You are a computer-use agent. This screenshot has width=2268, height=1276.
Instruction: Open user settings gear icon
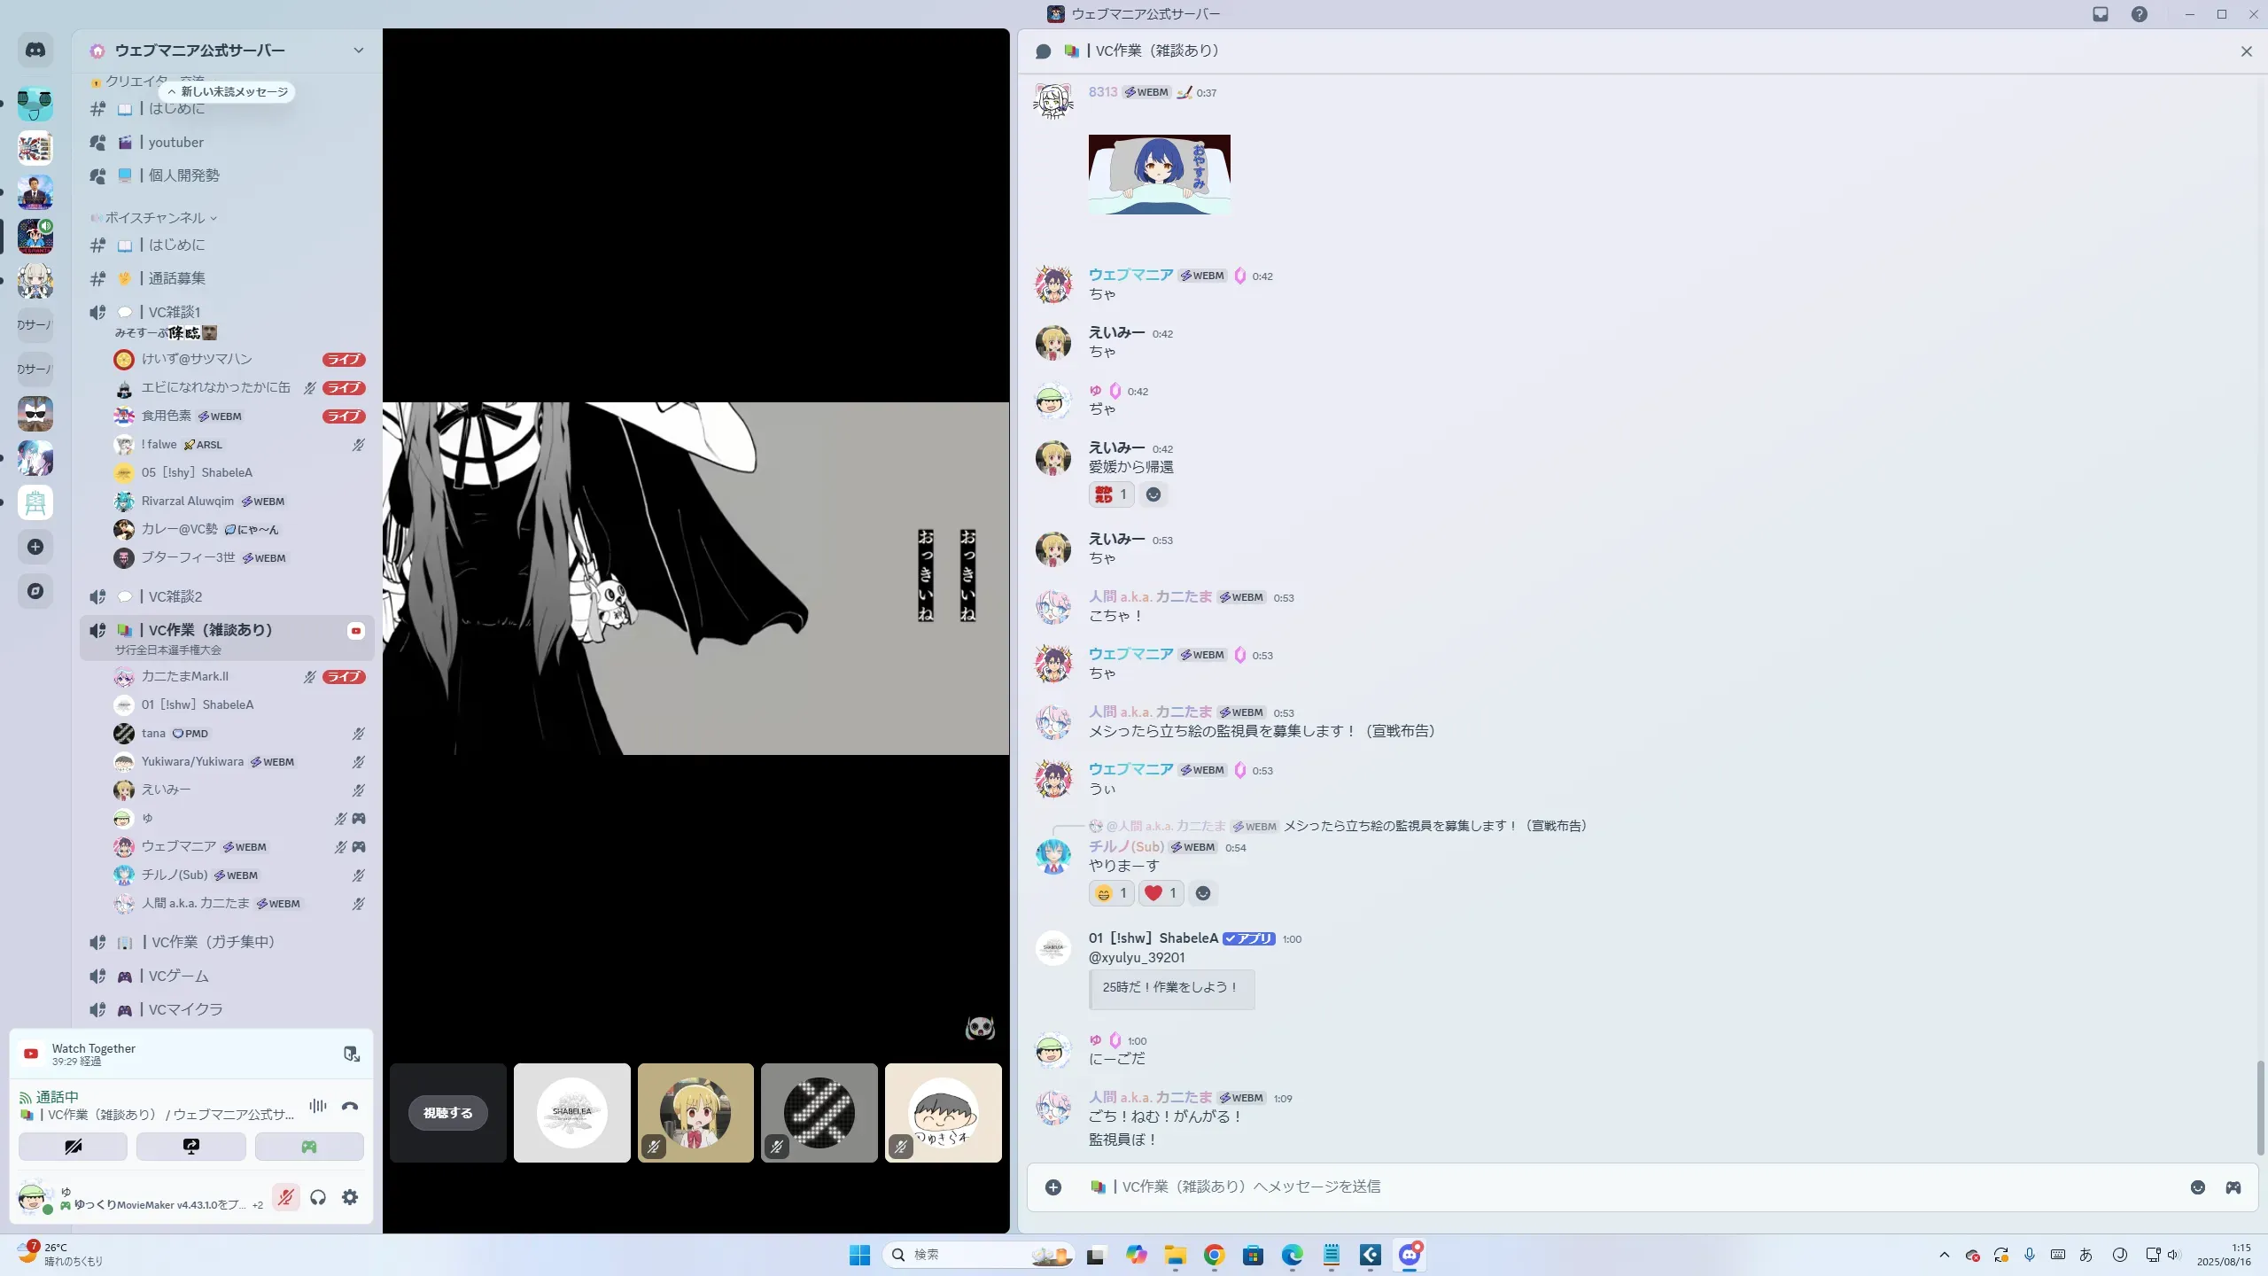pos(350,1197)
